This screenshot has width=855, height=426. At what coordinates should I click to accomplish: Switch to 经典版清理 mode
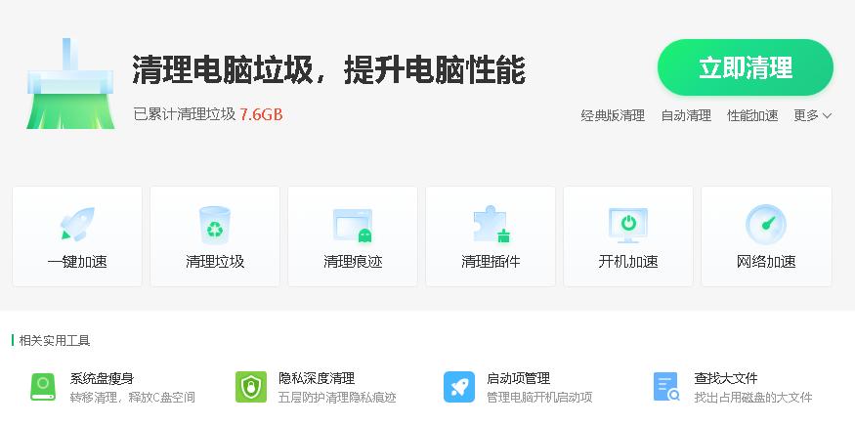pyautogui.click(x=613, y=115)
